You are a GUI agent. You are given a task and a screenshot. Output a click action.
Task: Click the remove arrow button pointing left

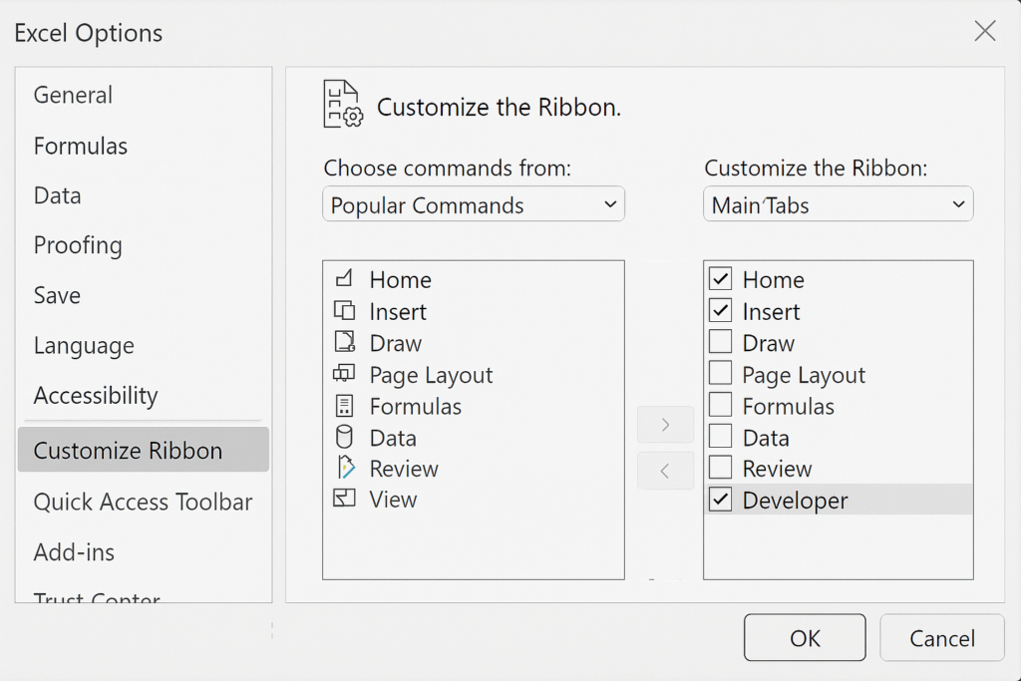(x=665, y=471)
